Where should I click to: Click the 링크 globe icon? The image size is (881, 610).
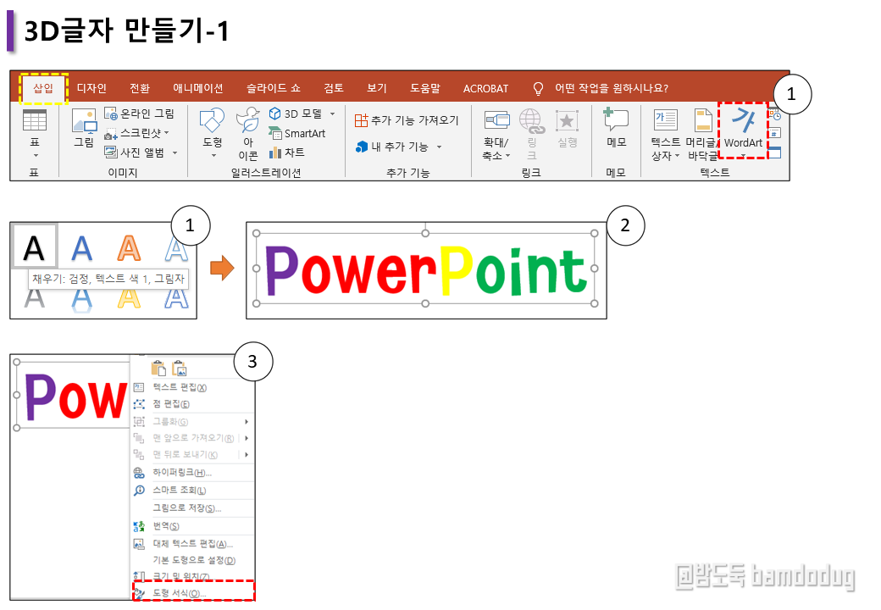pos(531,121)
